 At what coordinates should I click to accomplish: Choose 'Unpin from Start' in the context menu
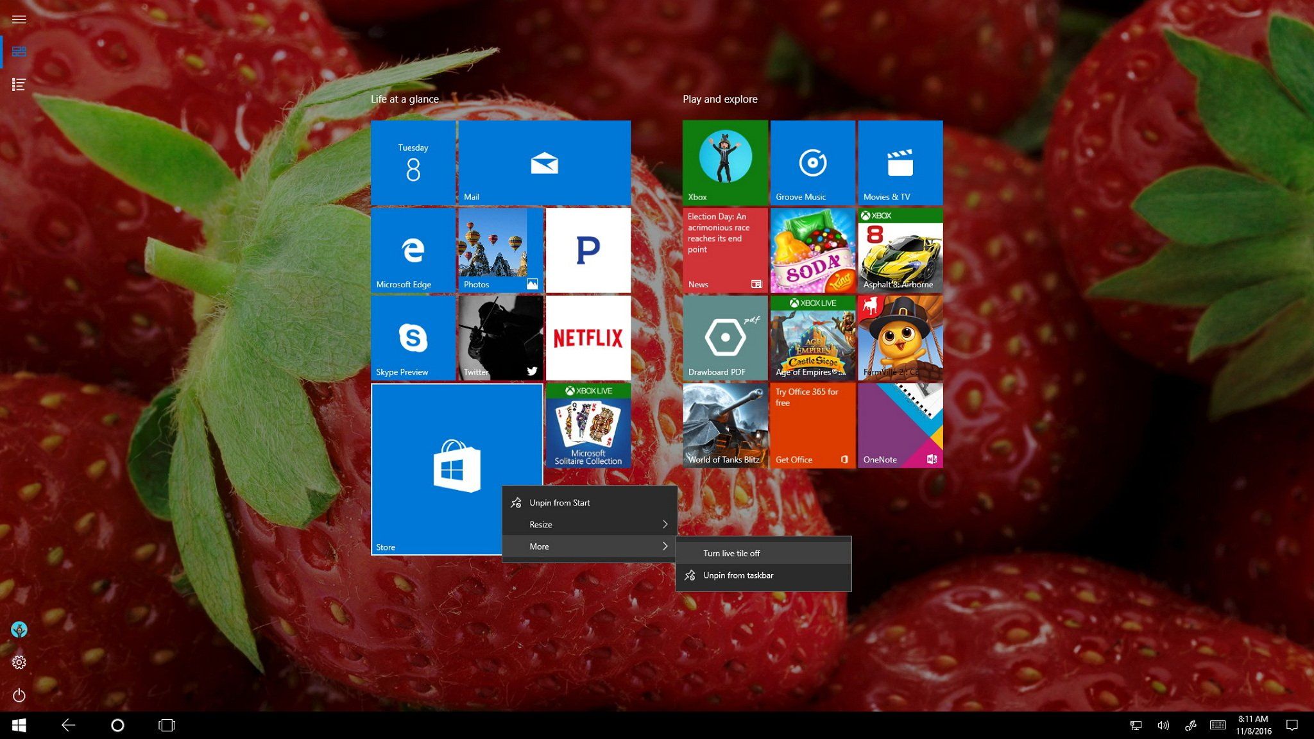pyautogui.click(x=559, y=502)
